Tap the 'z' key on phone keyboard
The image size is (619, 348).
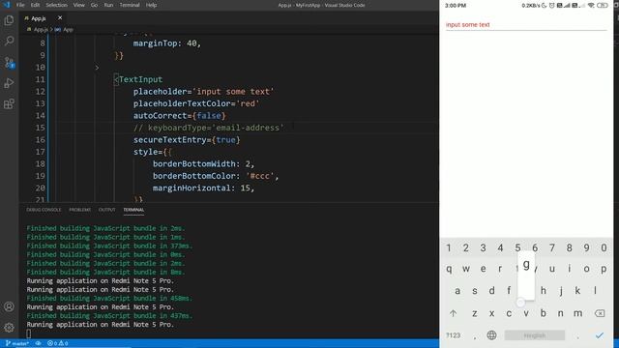tap(475, 313)
